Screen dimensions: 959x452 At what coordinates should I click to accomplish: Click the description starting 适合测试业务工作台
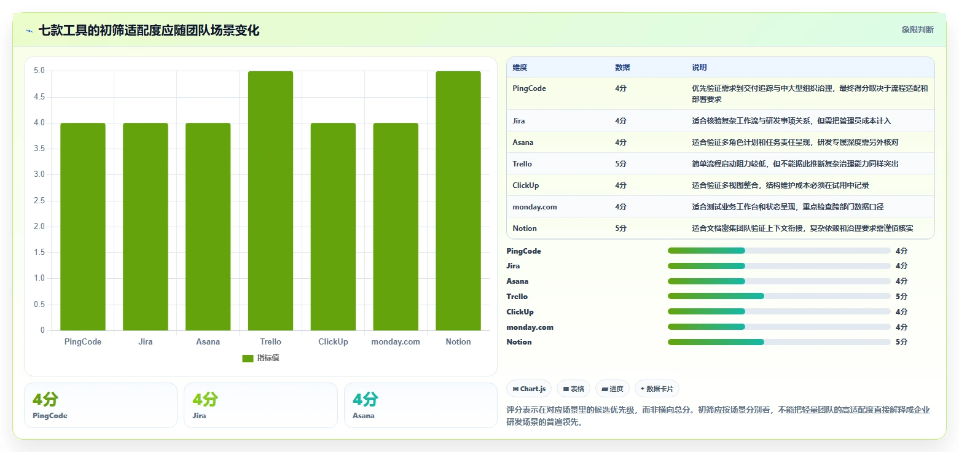coord(788,207)
